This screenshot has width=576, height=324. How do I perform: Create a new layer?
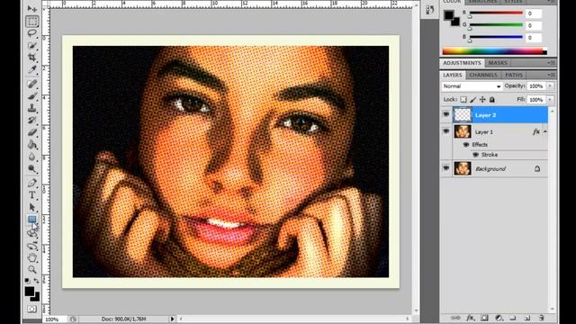(x=527, y=318)
